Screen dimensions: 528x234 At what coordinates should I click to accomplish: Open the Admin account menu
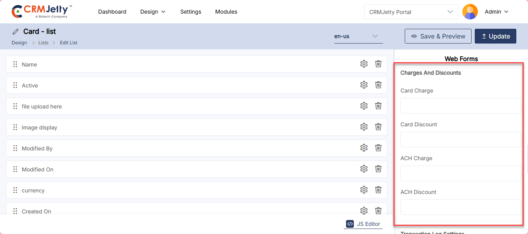point(497,12)
